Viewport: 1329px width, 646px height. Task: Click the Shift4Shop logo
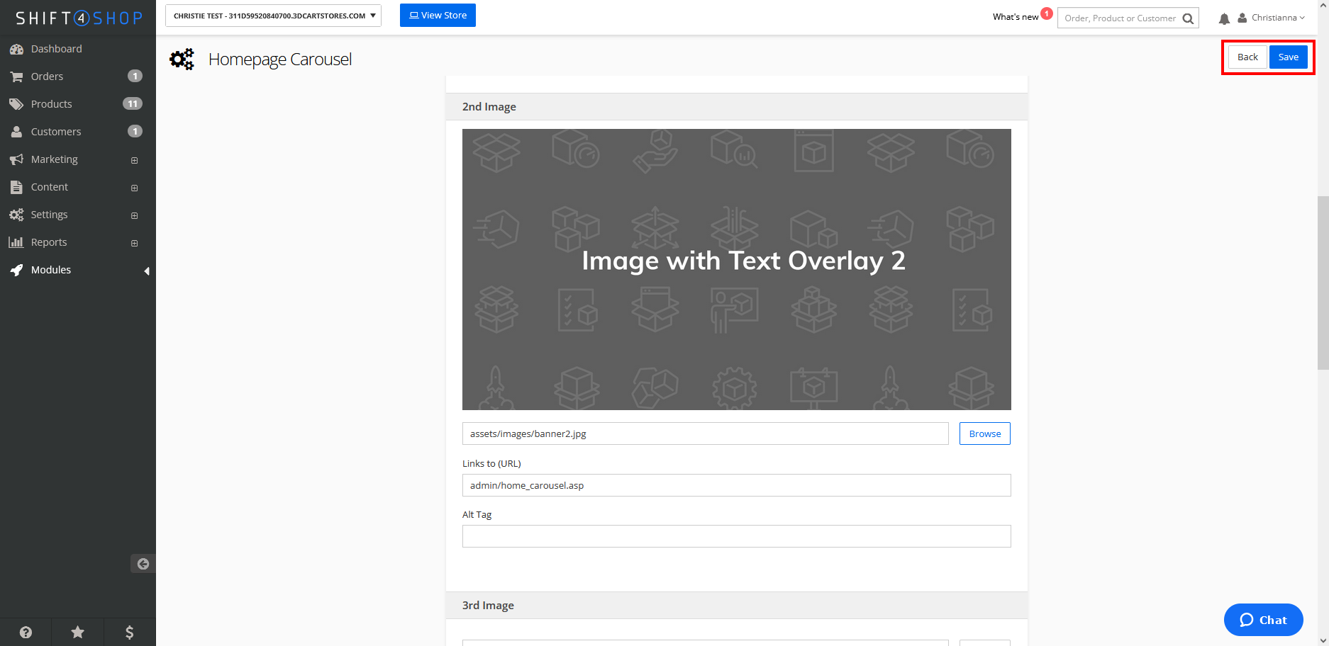79,18
